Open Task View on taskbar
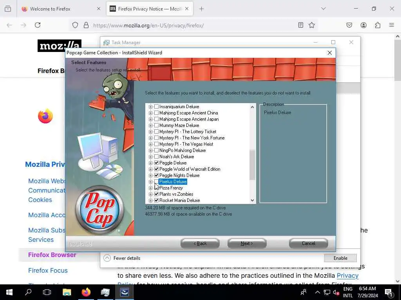 pos(47,292)
